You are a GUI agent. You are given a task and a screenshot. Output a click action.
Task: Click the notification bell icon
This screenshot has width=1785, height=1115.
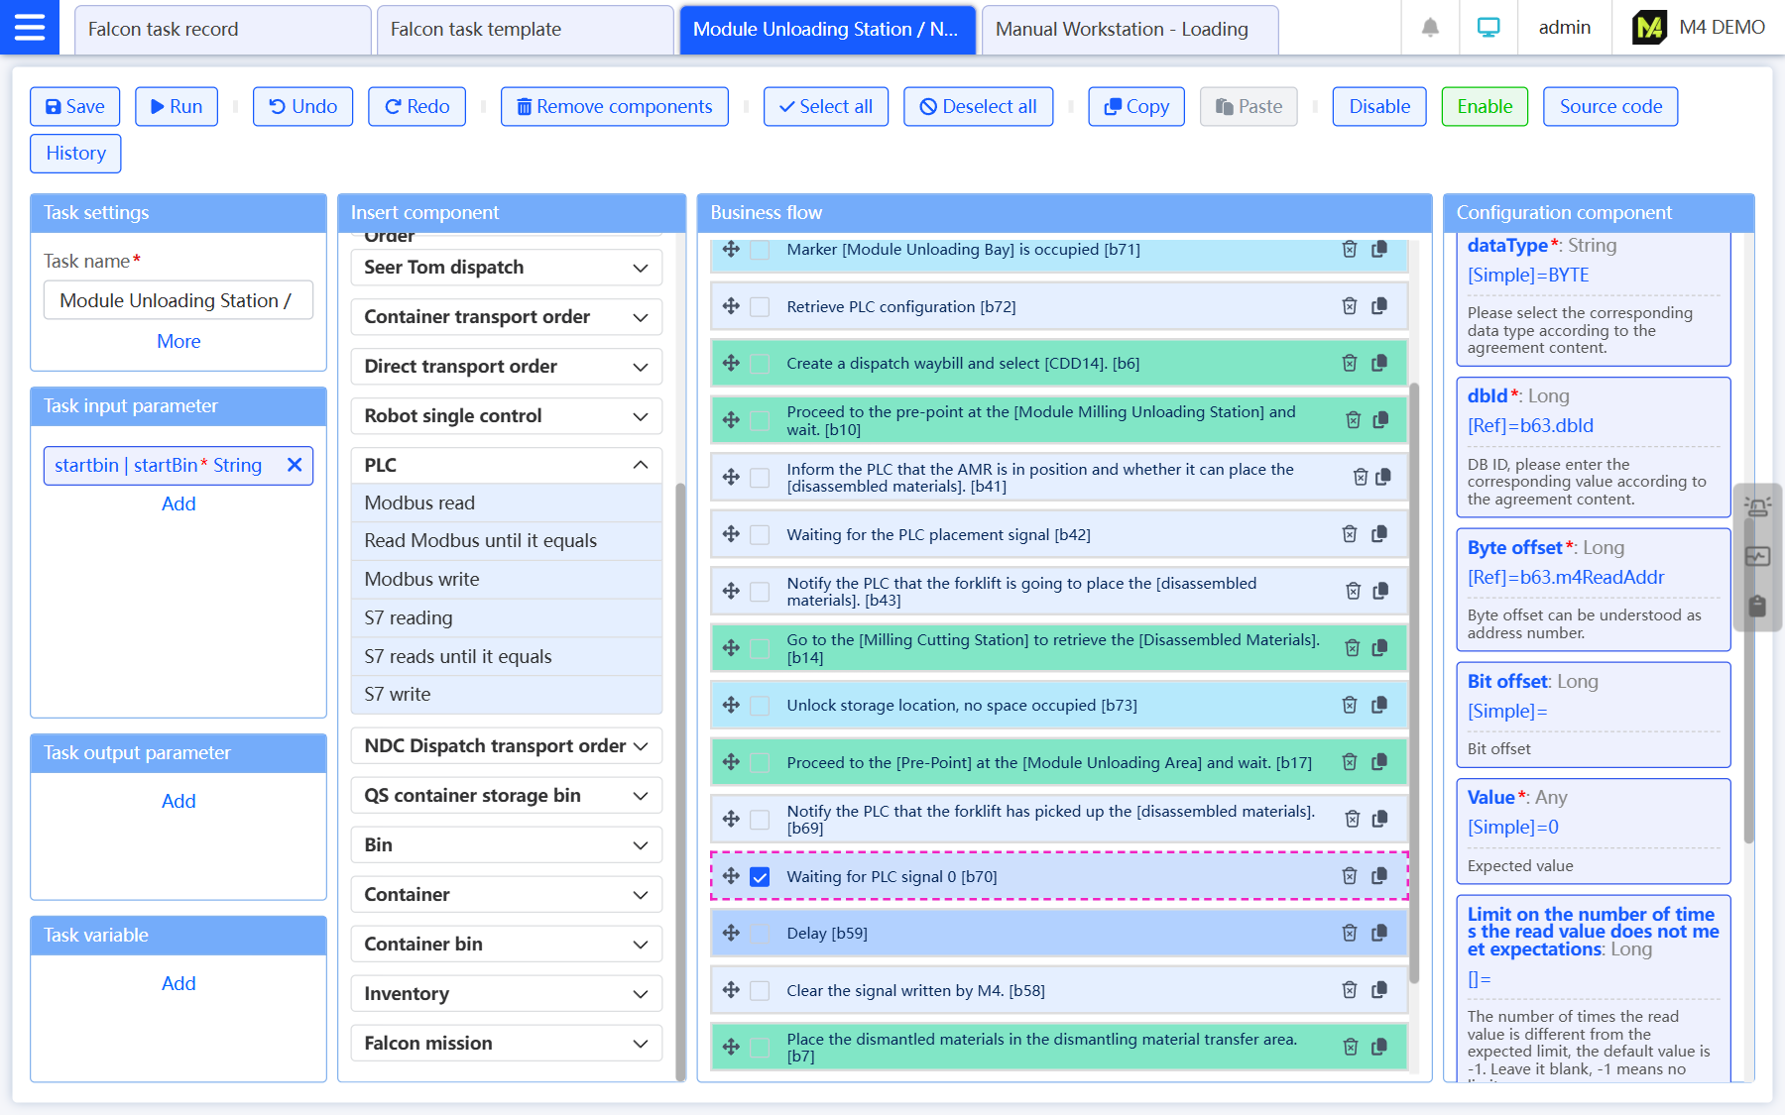1430,28
